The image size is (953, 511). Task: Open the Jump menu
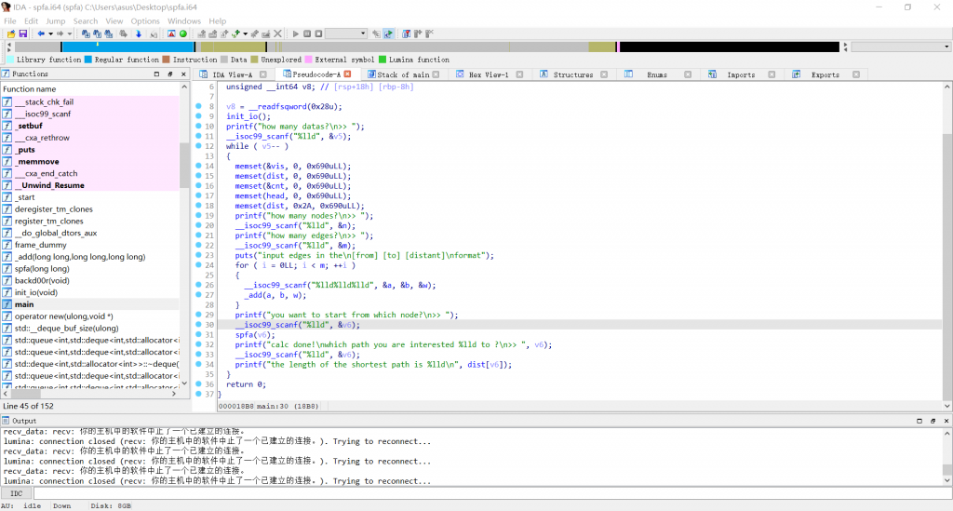pyautogui.click(x=55, y=20)
